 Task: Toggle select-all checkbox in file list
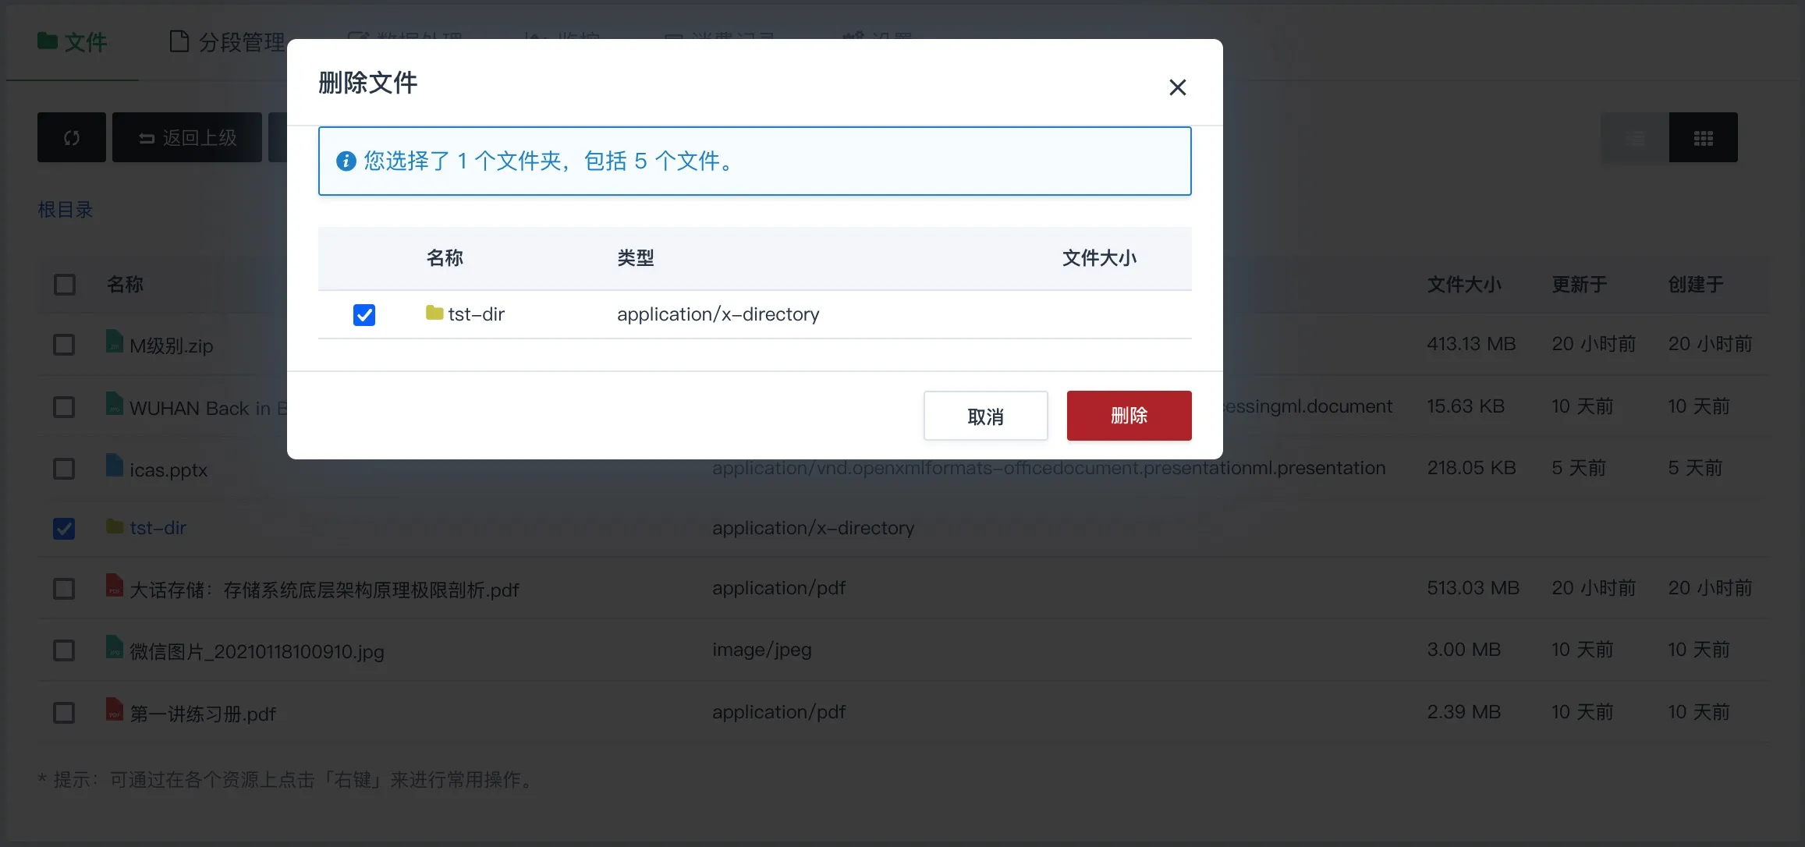65,285
